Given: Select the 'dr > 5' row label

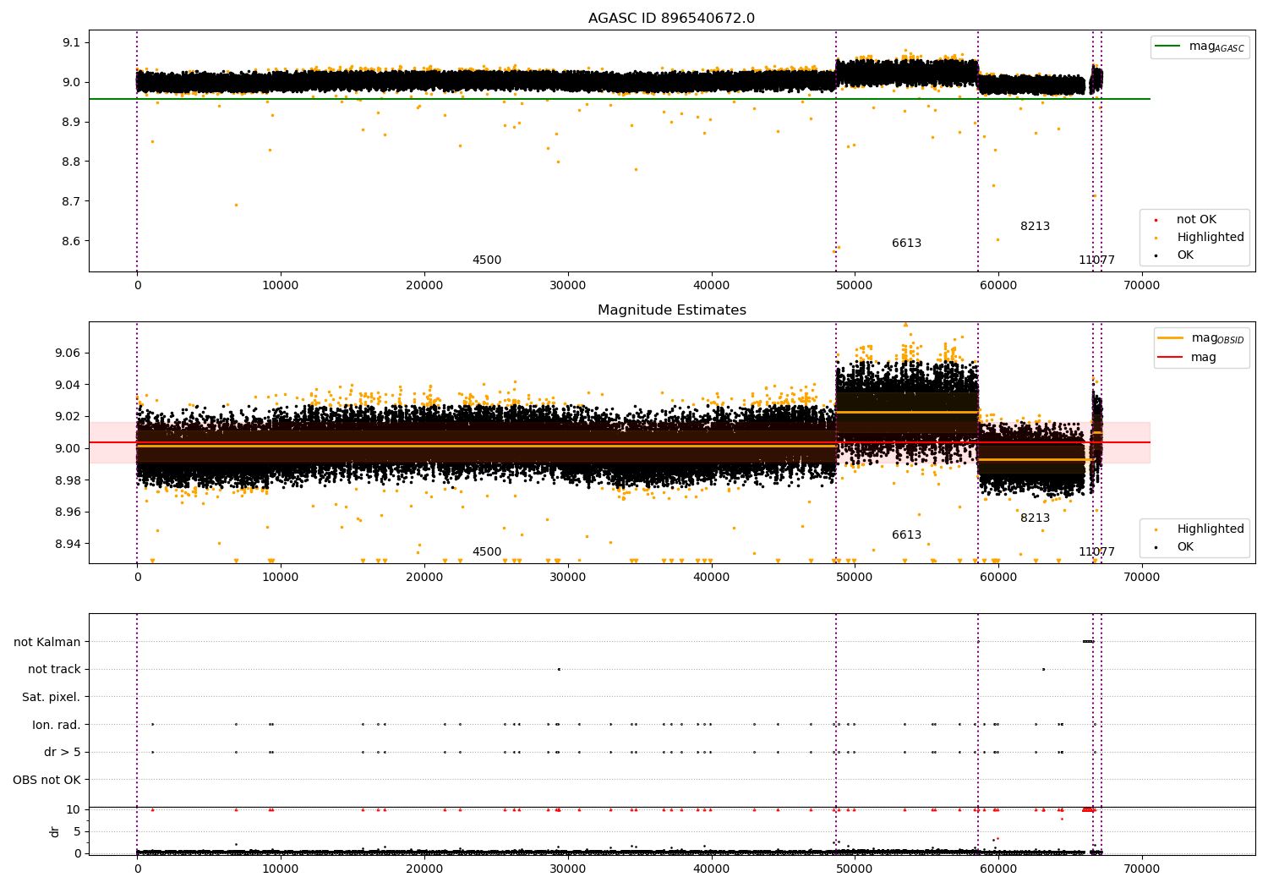Looking at the screenshot, I should [62, 752].
